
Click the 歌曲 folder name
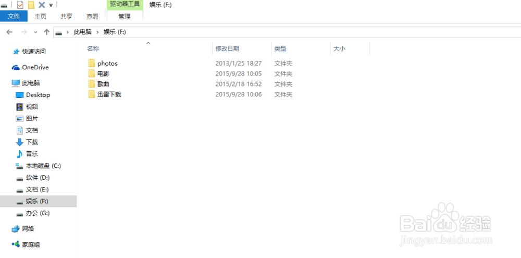tap(103, 84)
